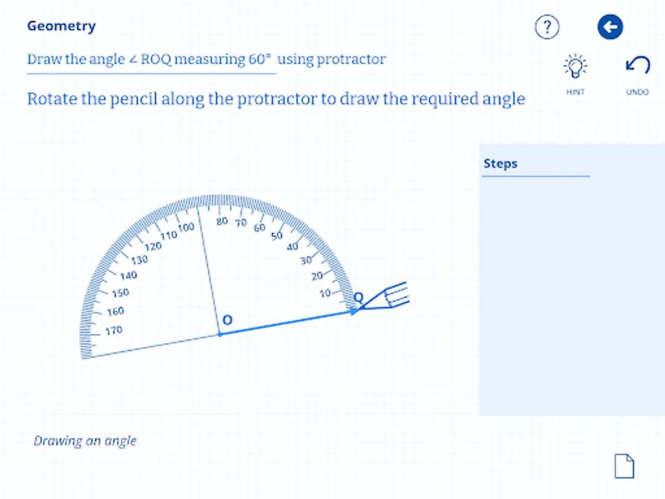Screen dimensions: 665x499
Task: Open the help question mark icon
Action: 546,27
